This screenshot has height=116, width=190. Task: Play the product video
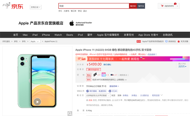(x=37, y=102)
